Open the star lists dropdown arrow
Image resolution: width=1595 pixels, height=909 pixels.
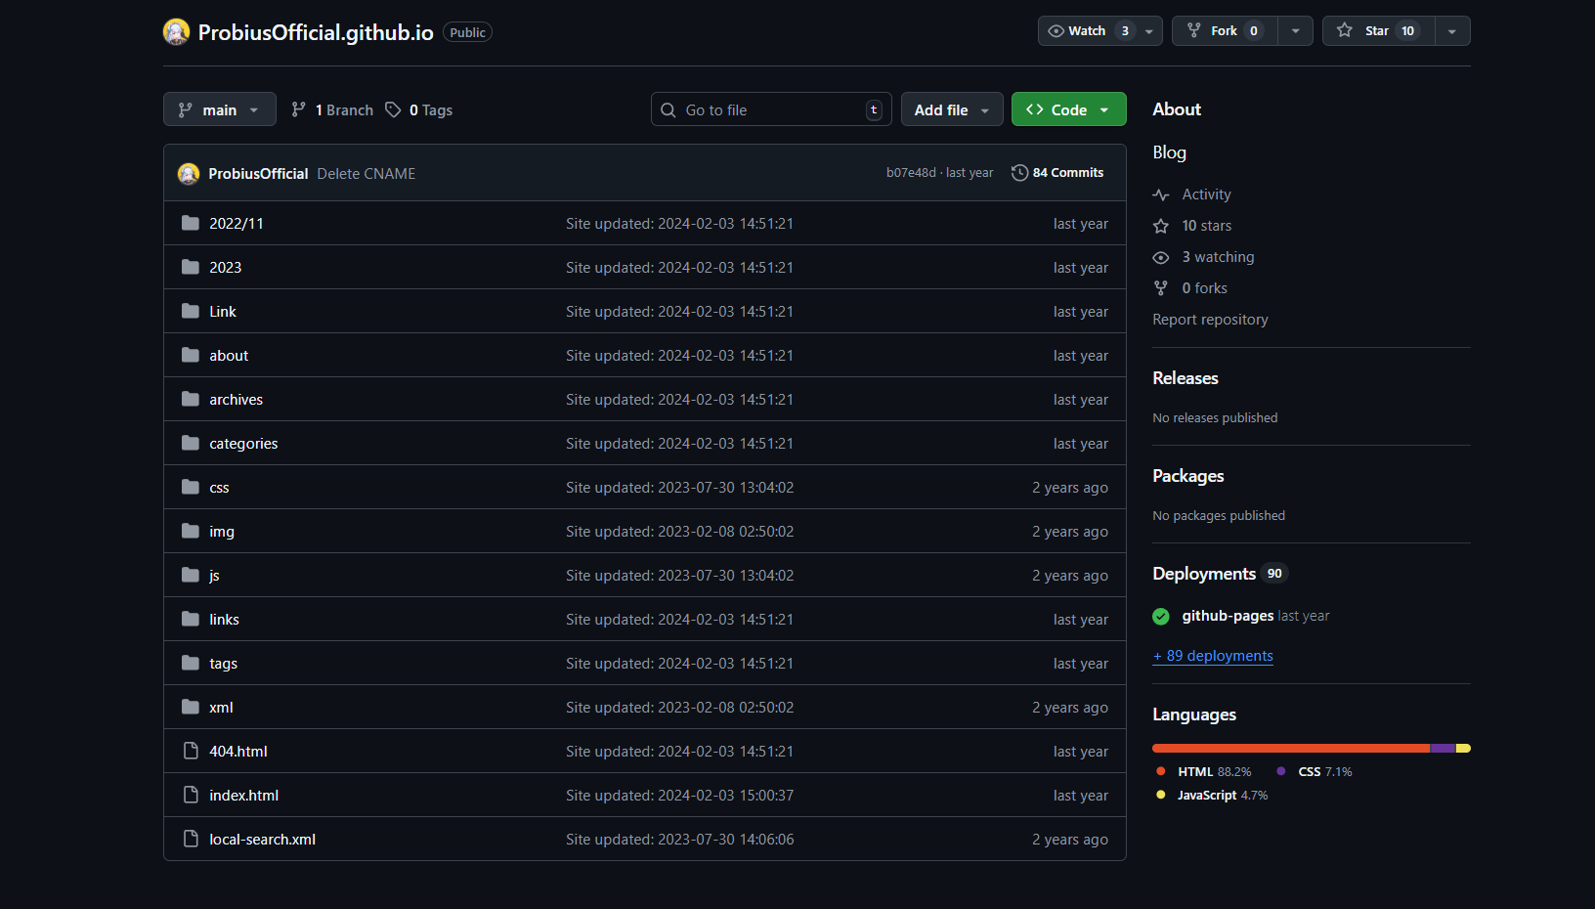[1452, 31]
